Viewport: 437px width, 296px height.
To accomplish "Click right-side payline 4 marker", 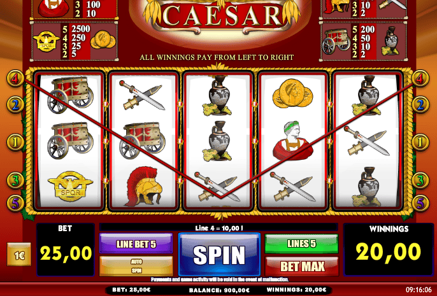I will [420, 78].
